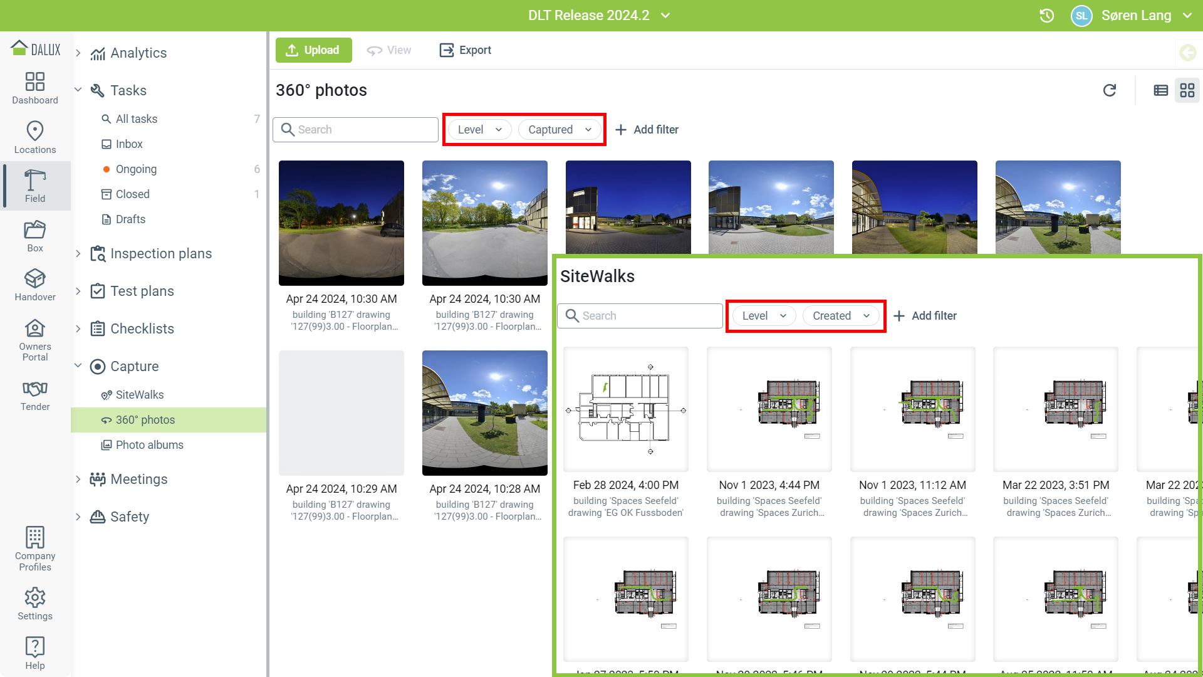Open night photo captured 10:30 AM
1203x677 pixels.
point(341,223)
